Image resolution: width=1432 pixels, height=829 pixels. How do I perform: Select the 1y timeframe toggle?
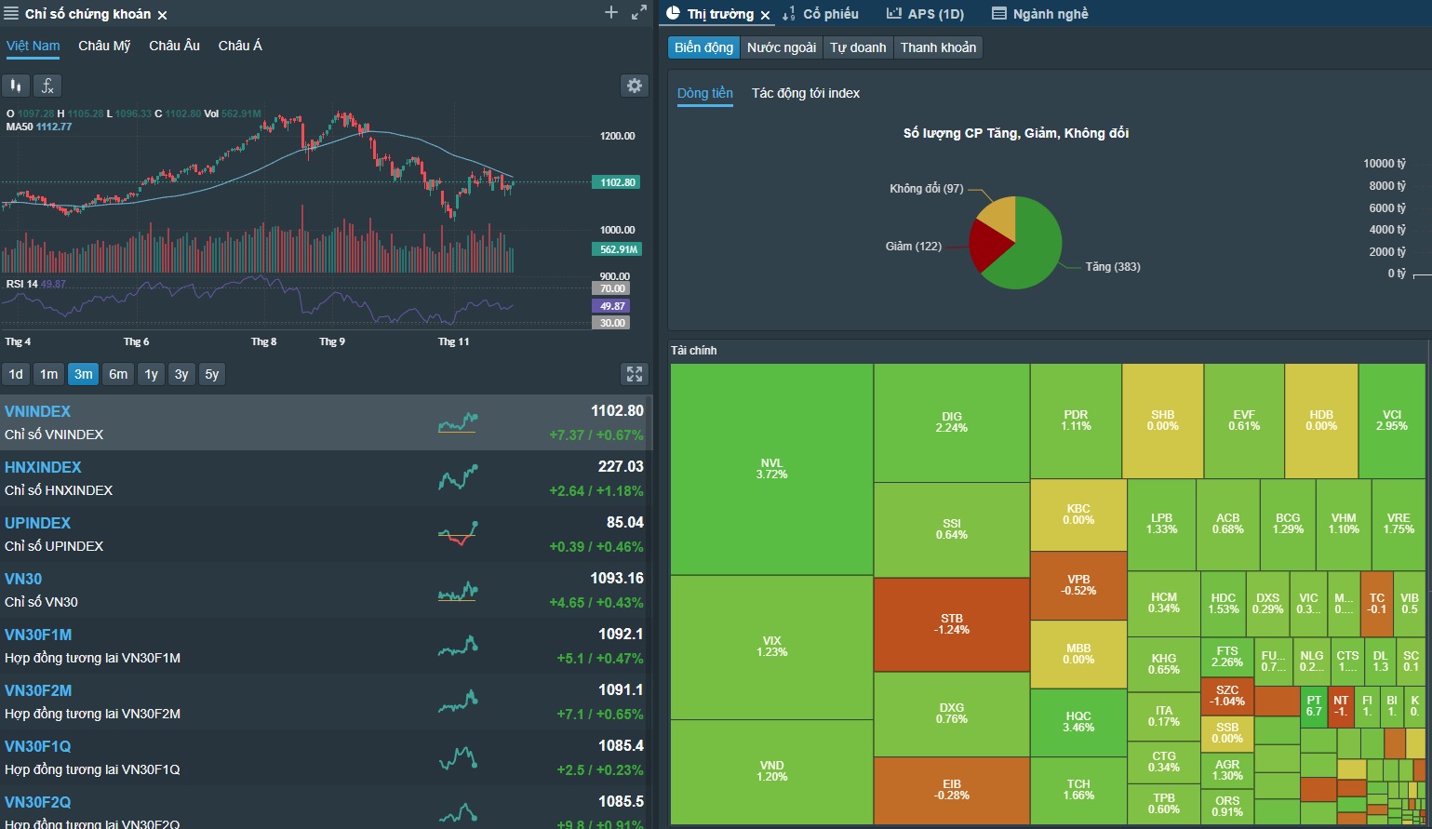151,374
